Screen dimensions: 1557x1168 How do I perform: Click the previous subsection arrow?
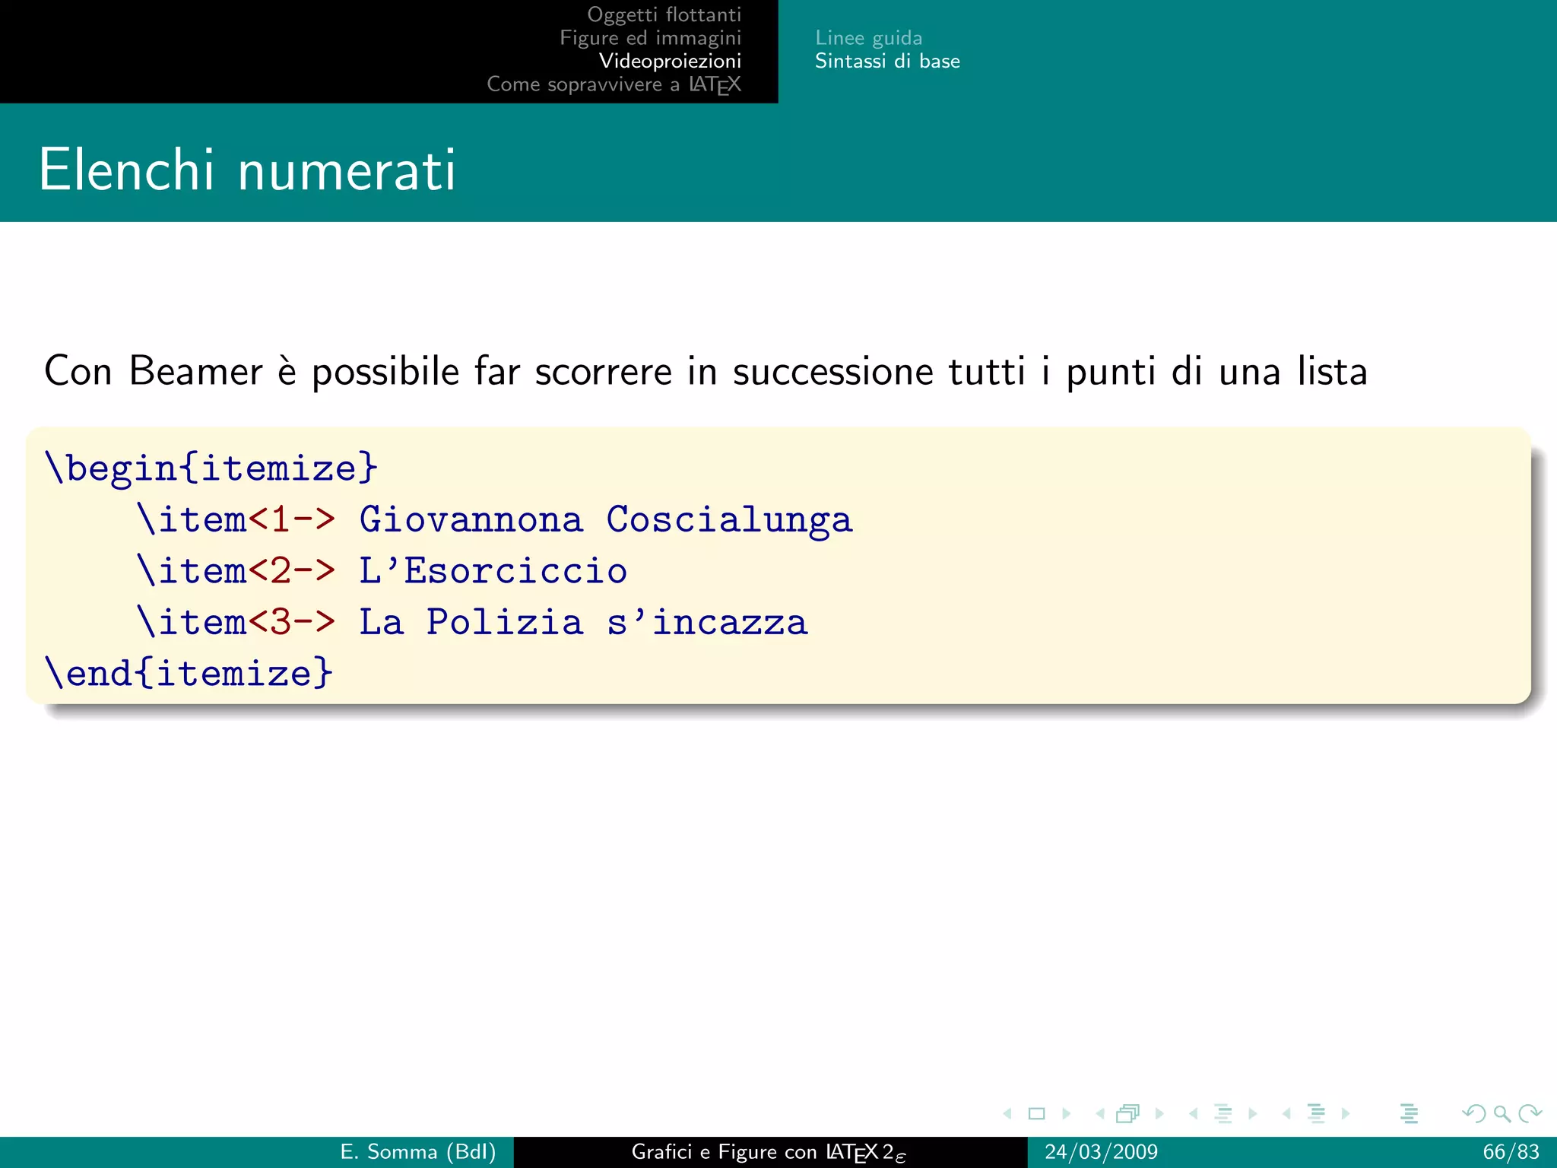1194,1114
